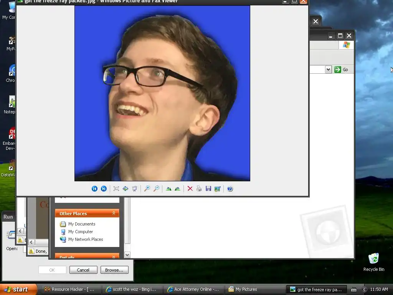Image resolution: width=393 pixels, height=295 pixels.
Task: Expand hidden system tray icons
Action: (x=365, y=290)
